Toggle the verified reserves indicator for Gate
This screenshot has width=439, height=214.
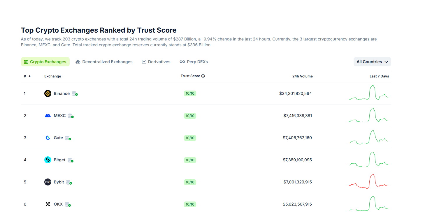(x=68, y=138)
